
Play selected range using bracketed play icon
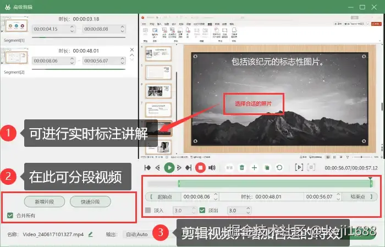[x=299, y=167]
